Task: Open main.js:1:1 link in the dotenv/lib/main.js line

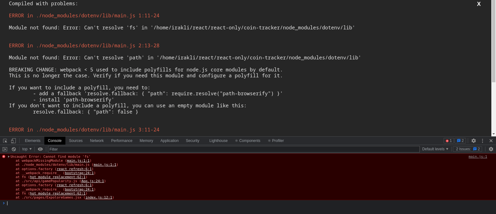Action: click(x=105, y=165)
